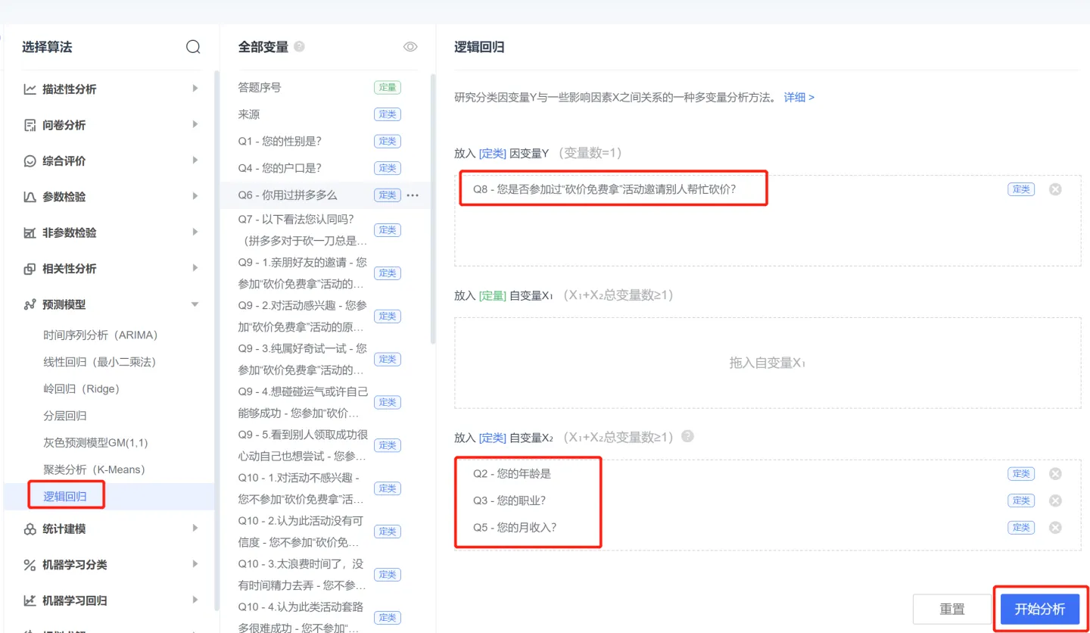Image resolution: width=1090 pixels, height=633 pixels.
Task: Click the 机器学习回归 chart icon
Action: [30, 600]
